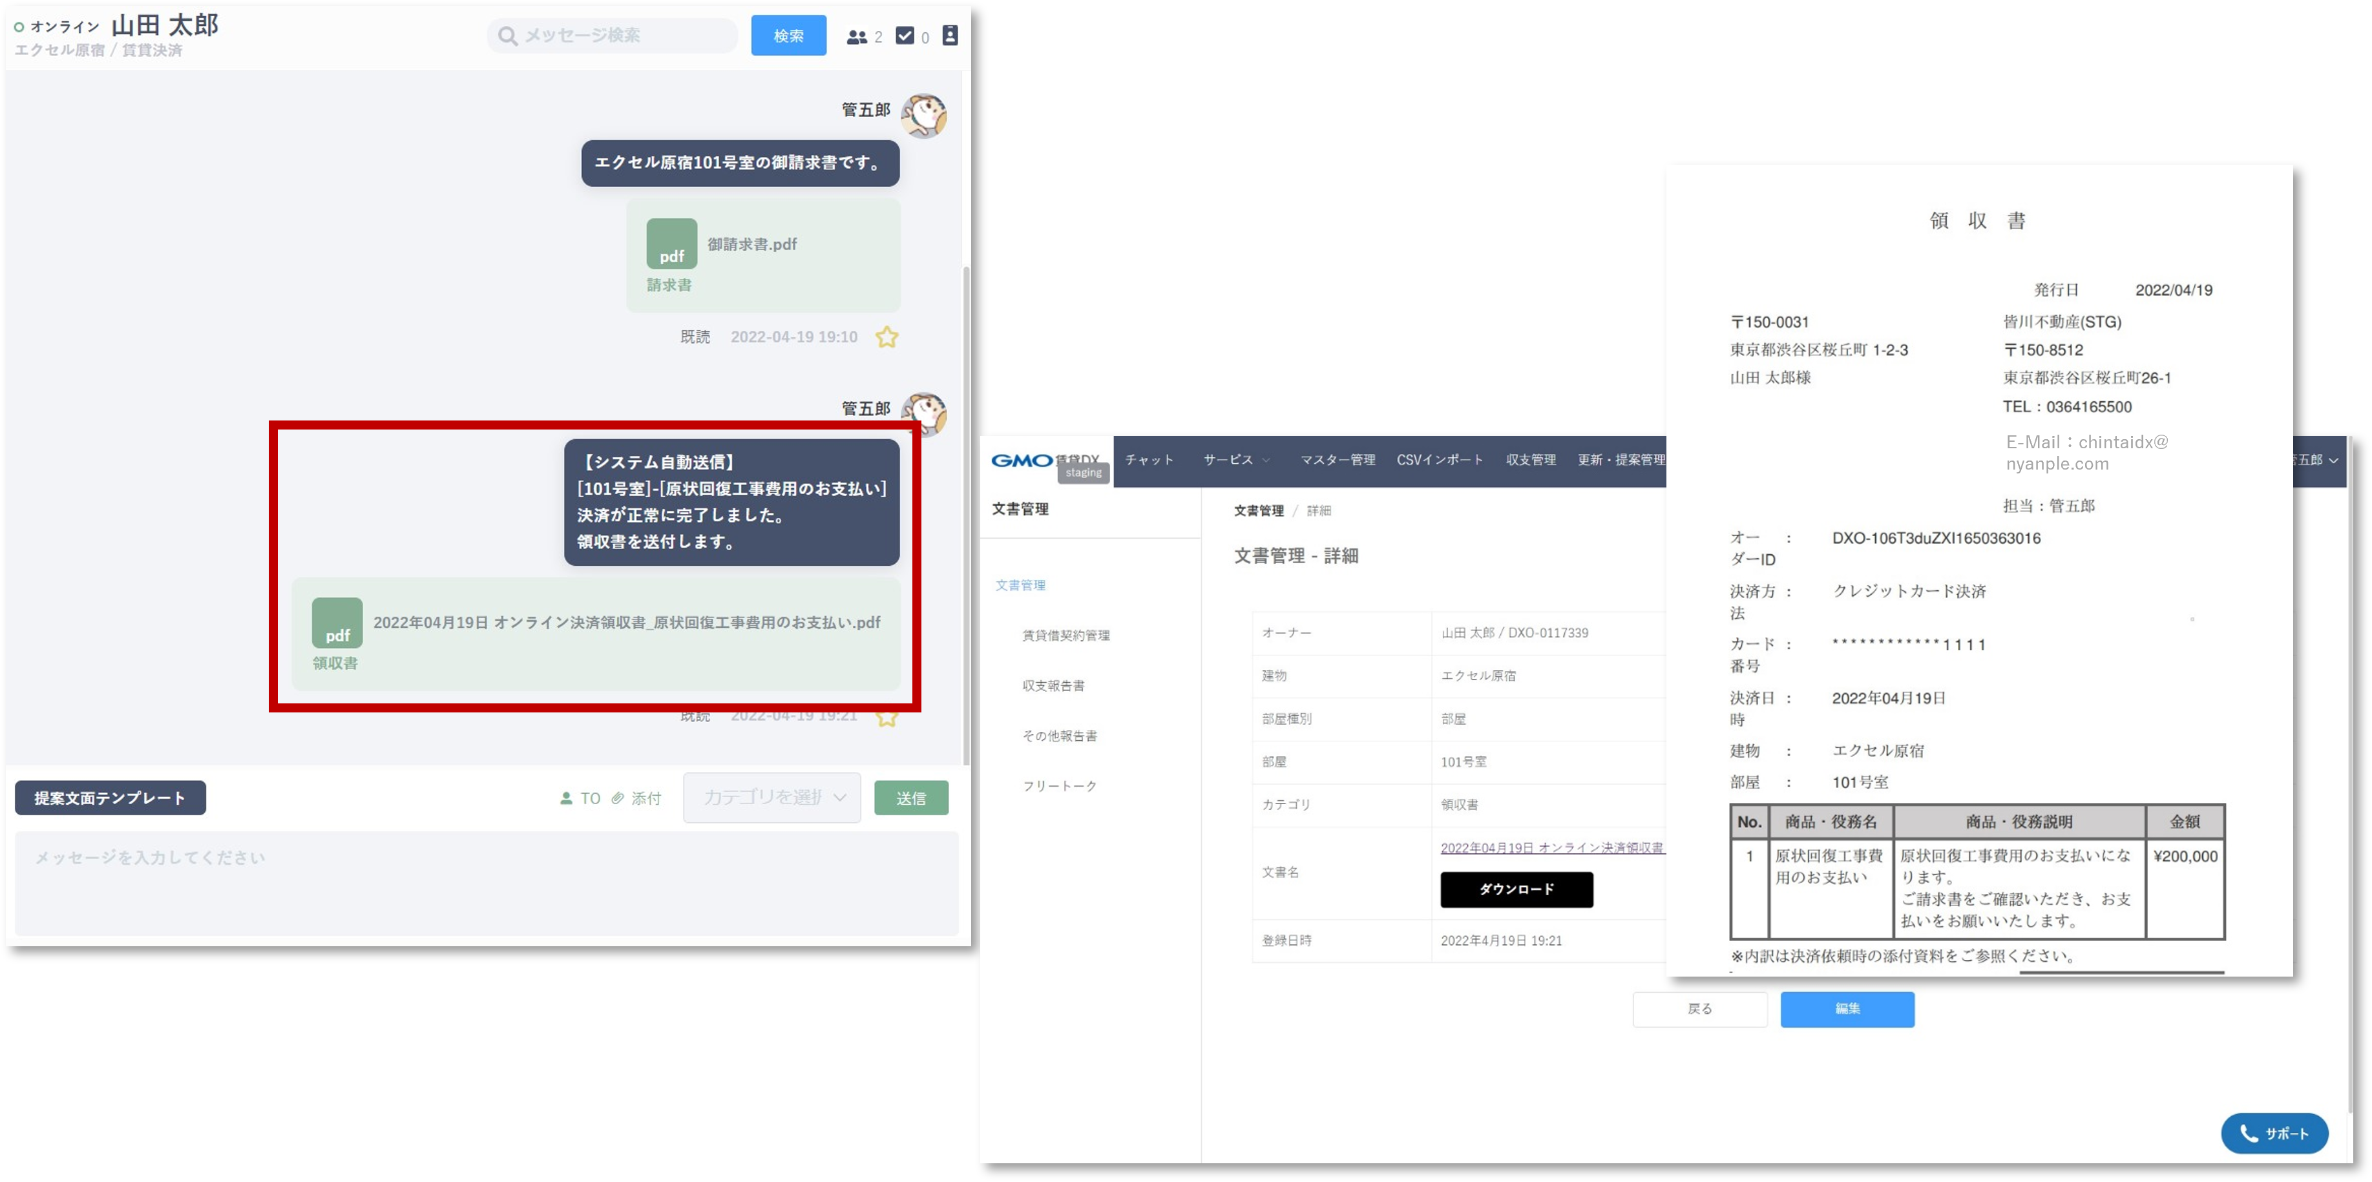Click the メッセージ検索 search field
The width and height of the screenshot is (2372, 1182).
click(x=613, y=36)
